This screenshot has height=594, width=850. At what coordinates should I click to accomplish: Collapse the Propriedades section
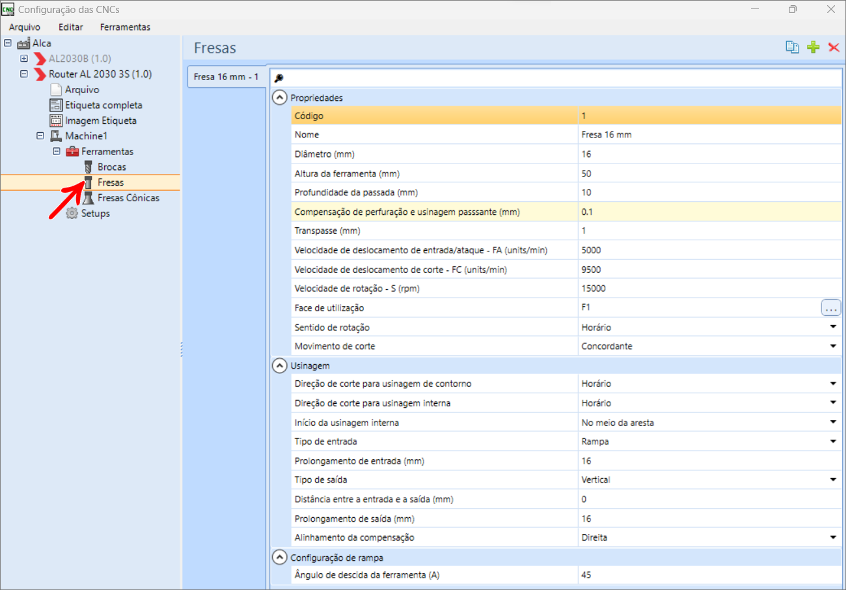click(x=279, y=98)
